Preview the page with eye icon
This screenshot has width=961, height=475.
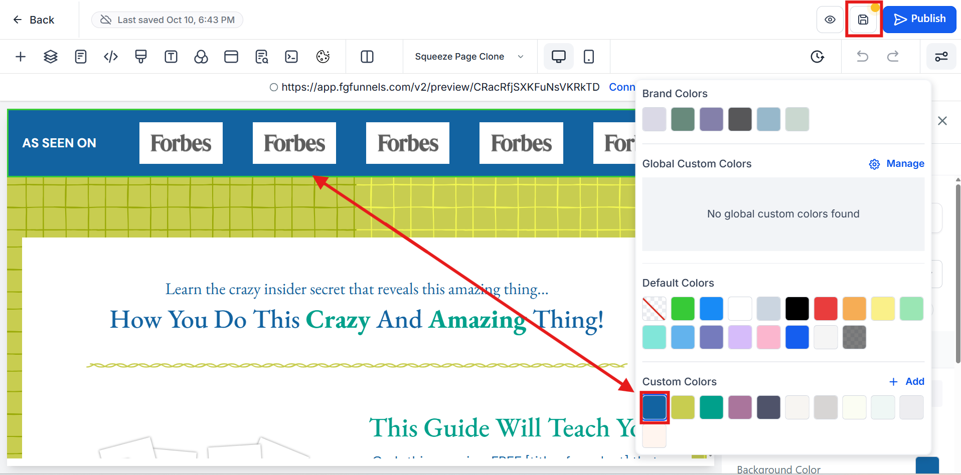click(830, 20)
